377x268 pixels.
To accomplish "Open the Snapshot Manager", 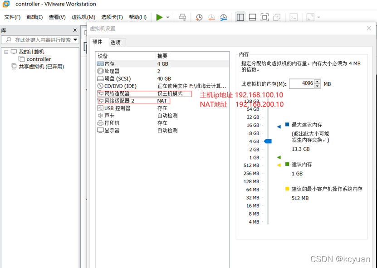I will click(x=223, y=17).
